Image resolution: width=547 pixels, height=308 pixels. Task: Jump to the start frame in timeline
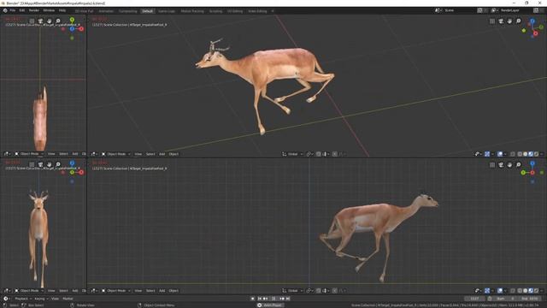tap(260, 299)
